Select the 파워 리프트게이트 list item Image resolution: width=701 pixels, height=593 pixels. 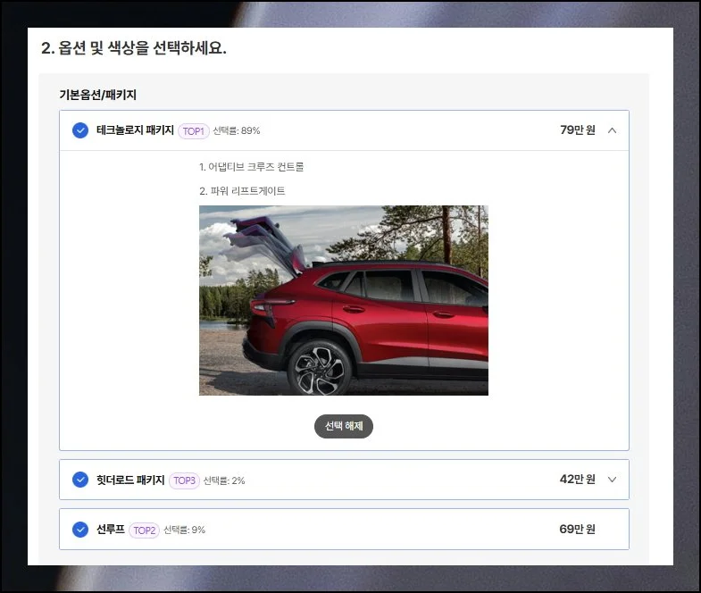tap(242, 191)
